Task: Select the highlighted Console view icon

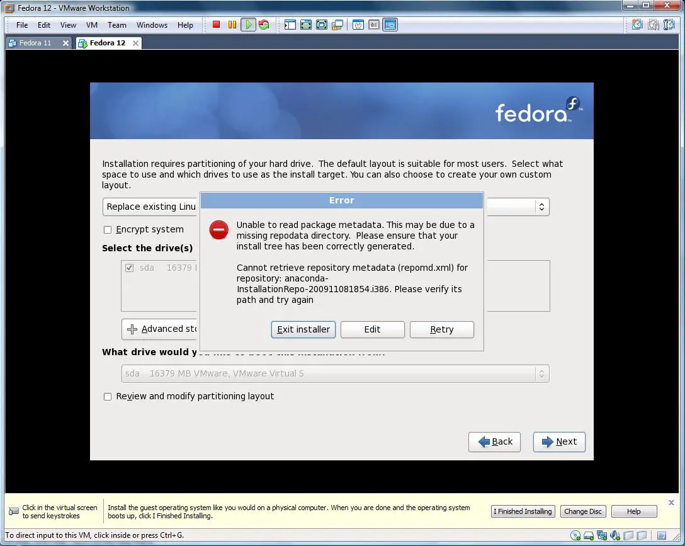Action: pyautogui.click(x=390, y=25)
